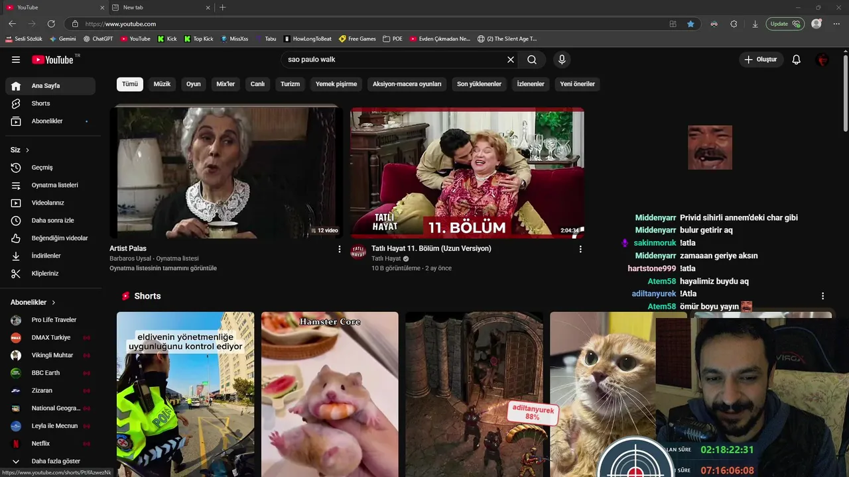The height and width of the screenshot is (477, 849).
Task: Reload the page
Action: tap(51, 24)
